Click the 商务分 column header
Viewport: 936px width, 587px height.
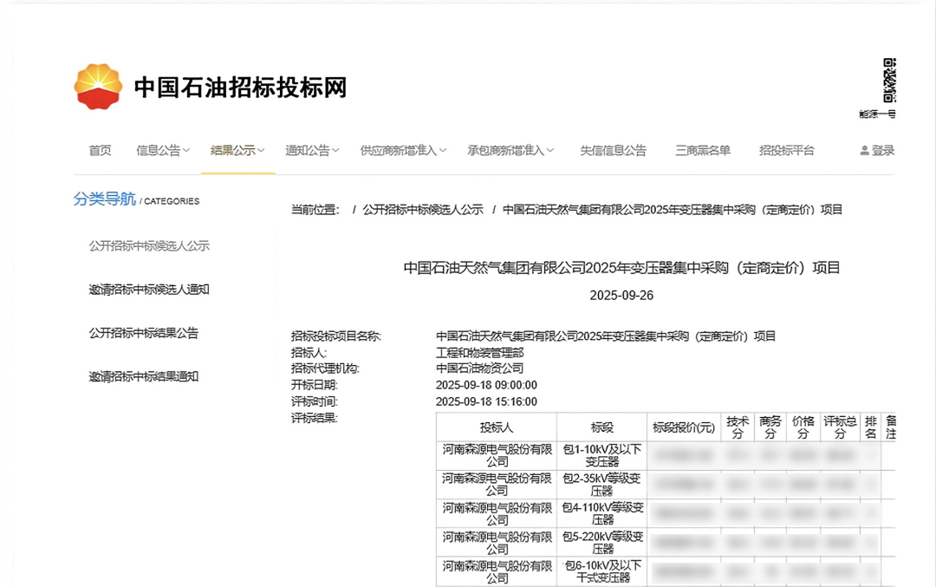770,427
